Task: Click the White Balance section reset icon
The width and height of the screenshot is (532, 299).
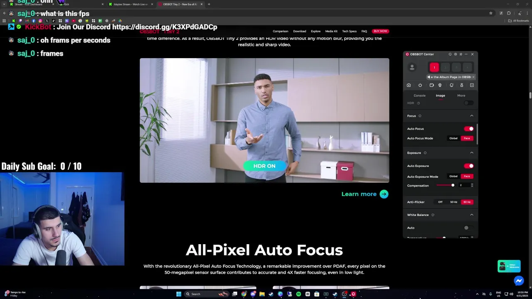Action: pos(433,215)
